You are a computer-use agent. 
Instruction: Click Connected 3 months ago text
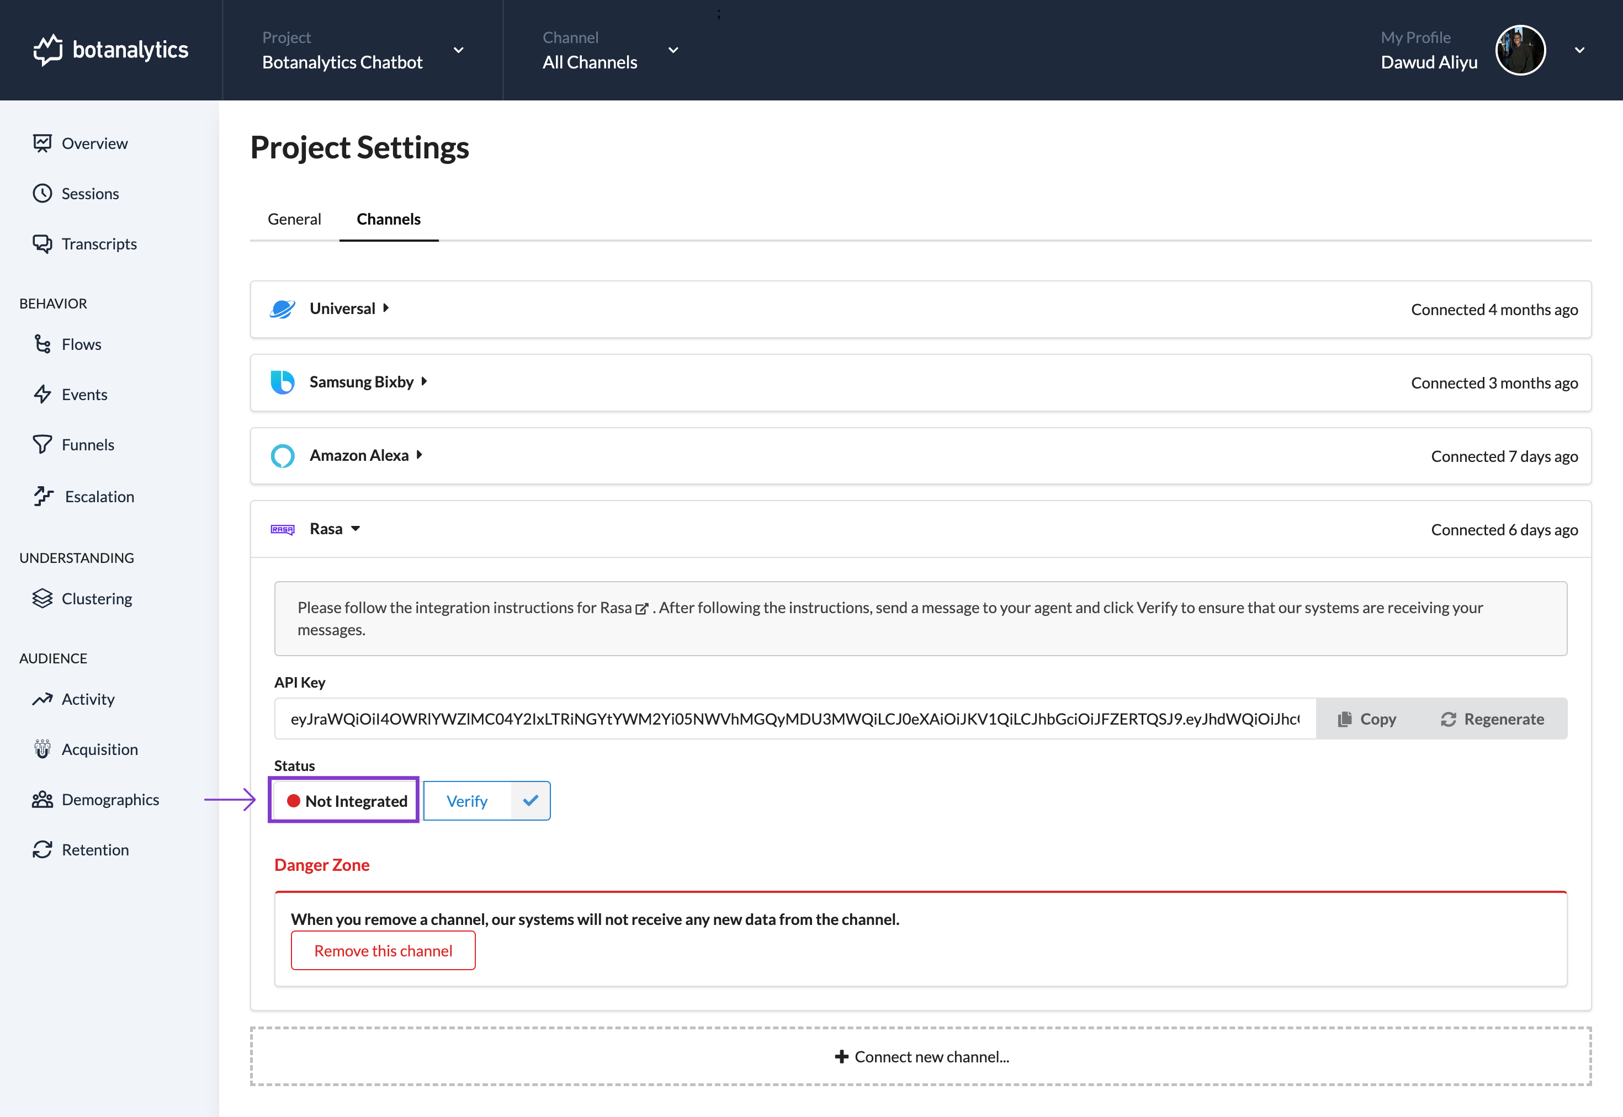tap(1494, 383)
